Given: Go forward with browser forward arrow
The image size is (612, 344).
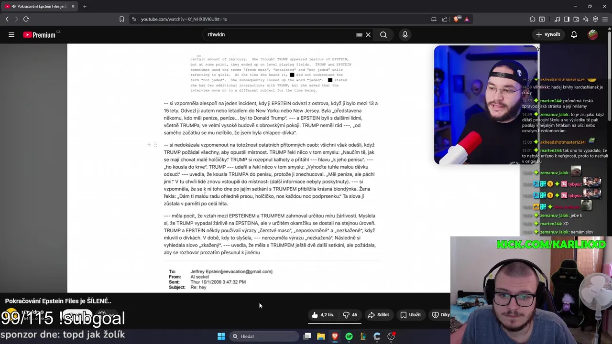Looking at the screenshot, I should pyautogui.click(x=16, y=19).
